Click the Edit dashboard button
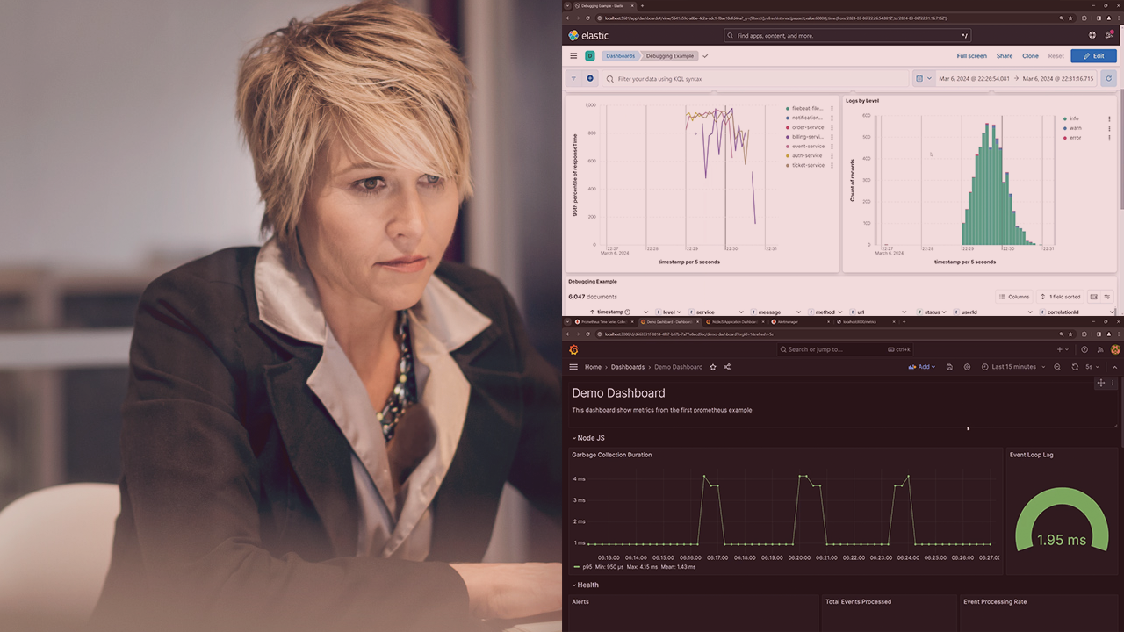The image size is (1124, 632). (x=1093, y=56)
